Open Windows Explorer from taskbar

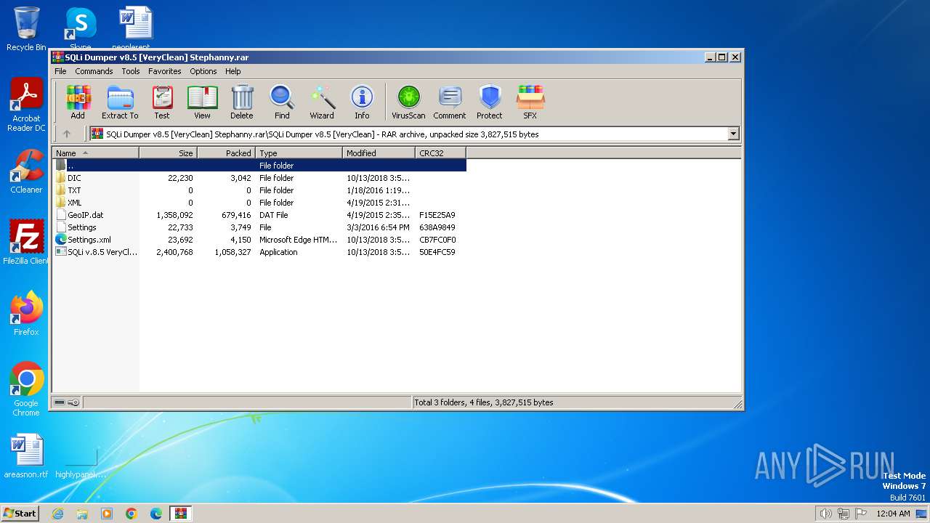(82, 514)
